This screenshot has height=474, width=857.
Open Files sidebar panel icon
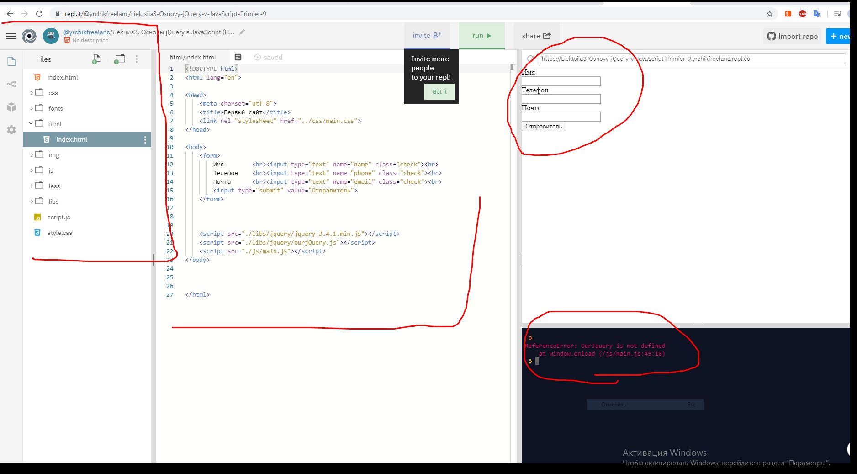click(x=11, y=61)
